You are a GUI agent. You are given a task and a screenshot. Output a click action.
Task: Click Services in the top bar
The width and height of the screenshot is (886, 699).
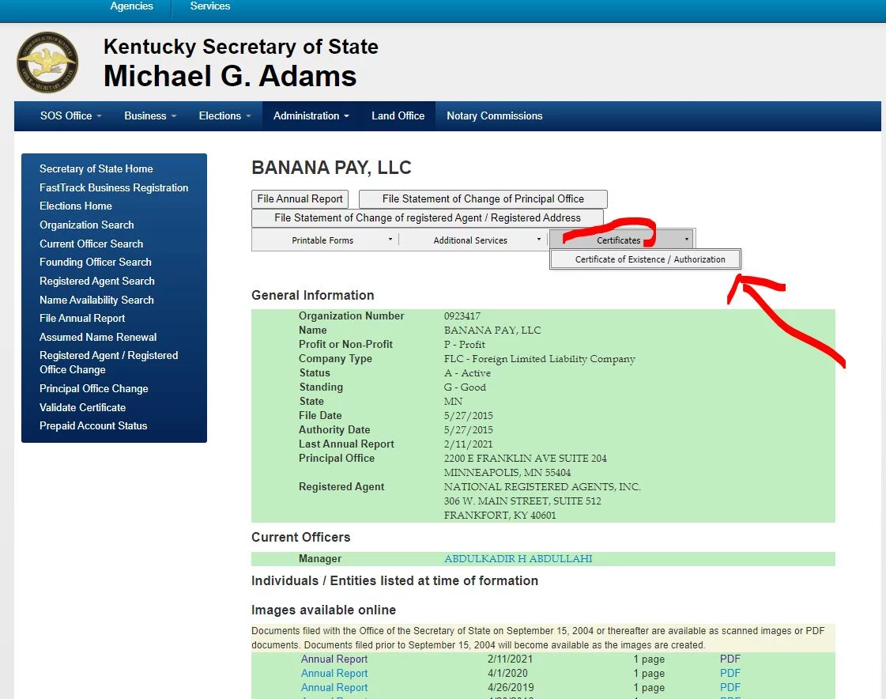point(210,6)
